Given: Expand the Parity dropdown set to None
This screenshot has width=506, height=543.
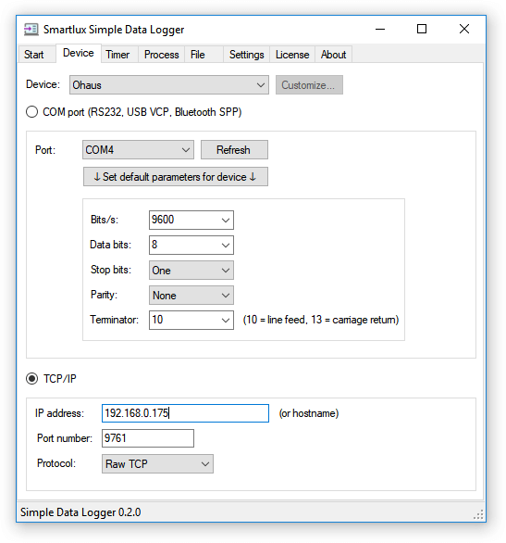Looking at the screenshot, I should (x=191, y=295).
